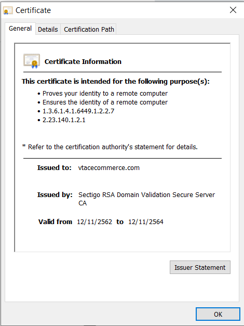
Task: Click the large certificate ribbon icon
Action: [x=32, y=61]
